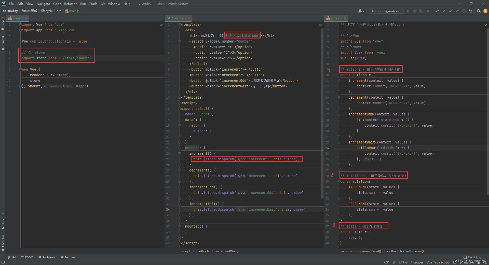Collapse the methods fold in Count.vue
Image resolution: width=489 pixels, height=265 pixels.
click(180, 148)
